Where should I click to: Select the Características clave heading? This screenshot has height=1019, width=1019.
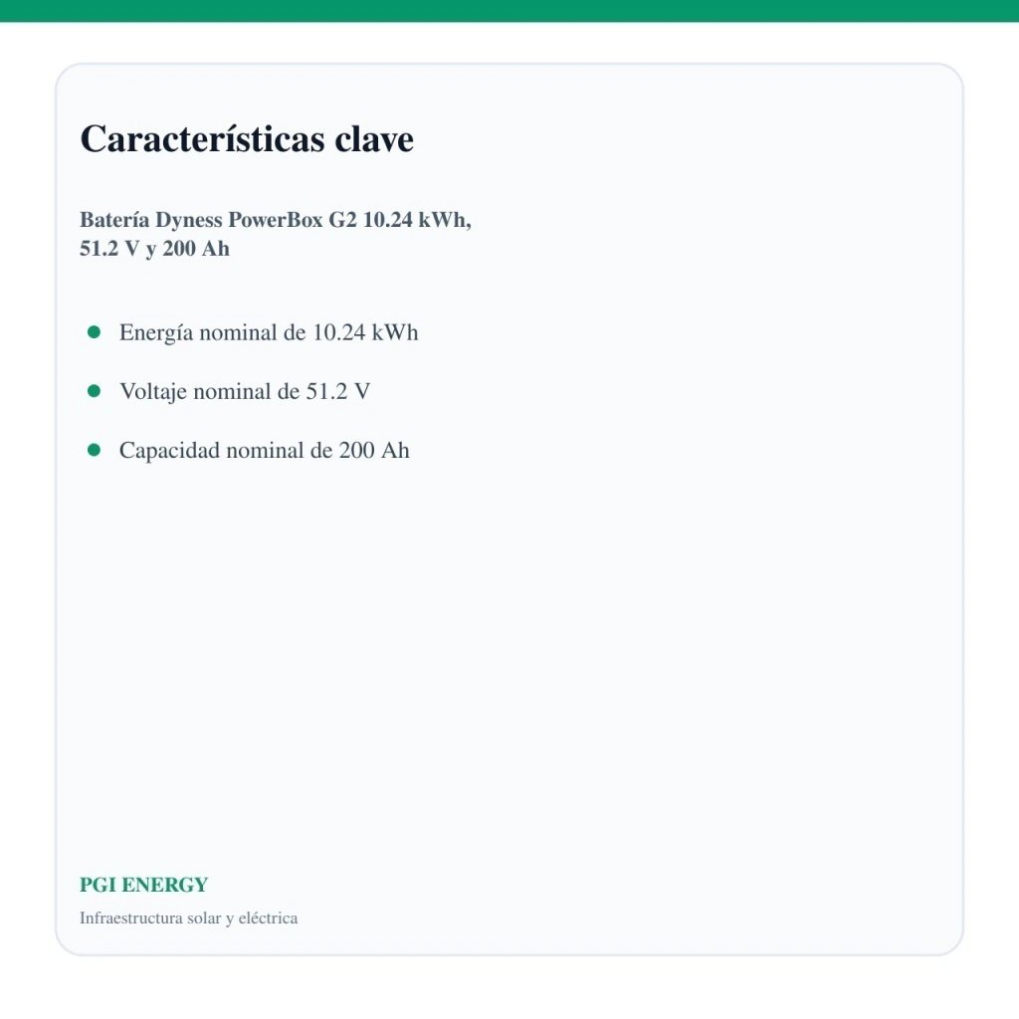pos(247,138)
